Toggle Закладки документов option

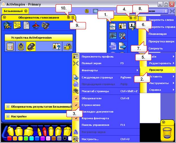(x=106, y=111)
